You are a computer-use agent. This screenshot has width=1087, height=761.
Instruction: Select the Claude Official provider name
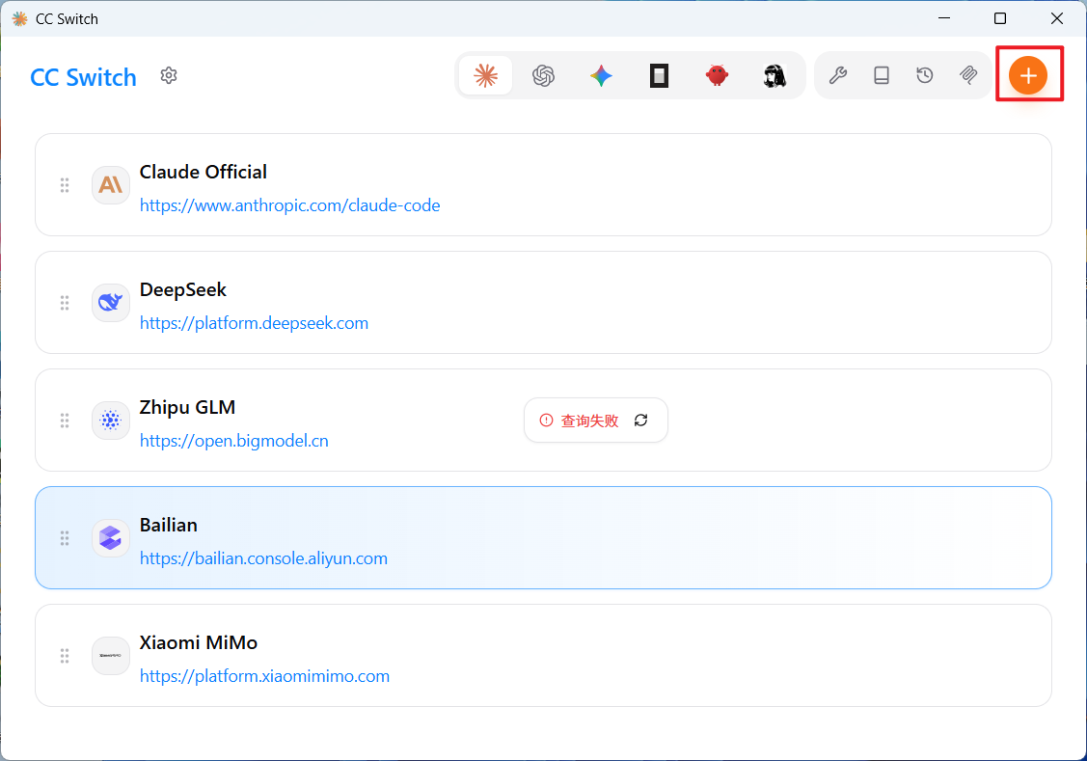pyautogui.click(x=204, y=172)
